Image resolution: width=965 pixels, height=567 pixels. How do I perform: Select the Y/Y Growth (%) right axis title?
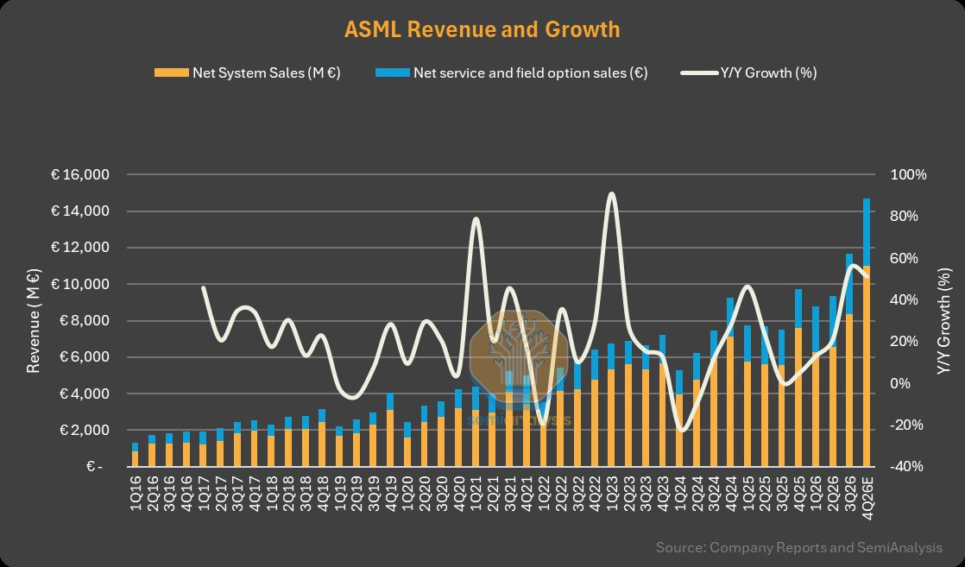coord(943,320)
